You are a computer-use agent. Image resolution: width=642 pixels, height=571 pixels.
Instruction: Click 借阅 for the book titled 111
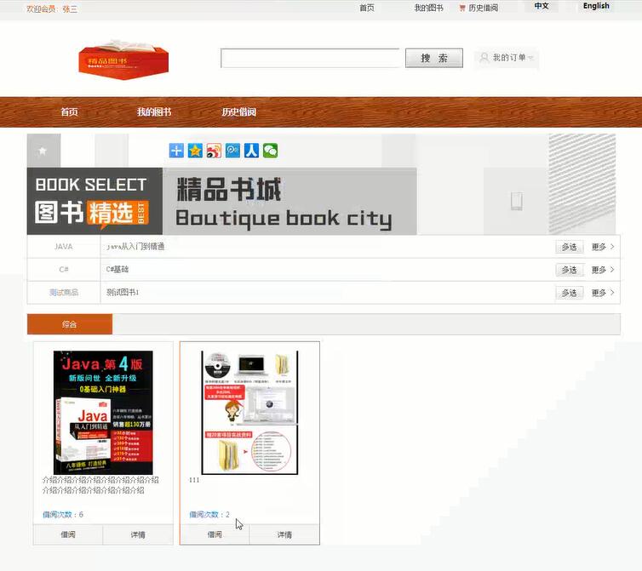click(215, 534)
